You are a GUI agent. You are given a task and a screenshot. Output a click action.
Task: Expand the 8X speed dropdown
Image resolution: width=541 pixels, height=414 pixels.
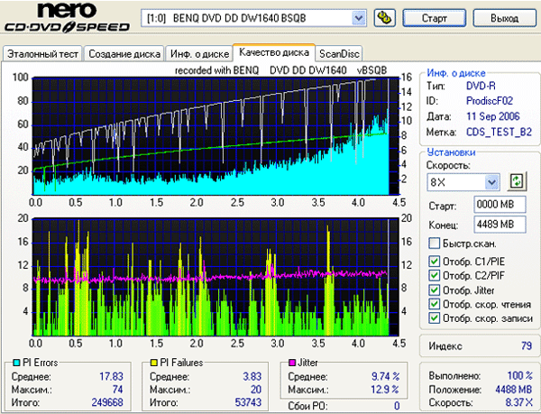click(491, 183)
